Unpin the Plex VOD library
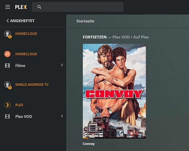This screenshot has height=151, width=189. tap(62, 116)
